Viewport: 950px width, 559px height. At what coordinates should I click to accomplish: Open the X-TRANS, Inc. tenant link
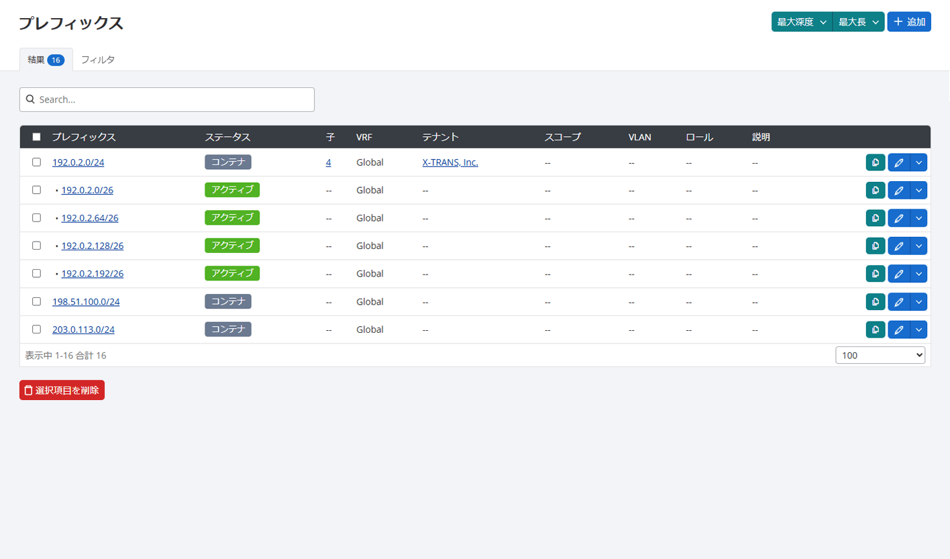tap(450, 162)
